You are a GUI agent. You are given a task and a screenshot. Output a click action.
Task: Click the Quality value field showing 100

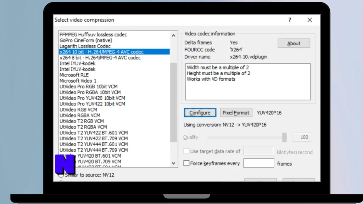click(x=302, y=137)
